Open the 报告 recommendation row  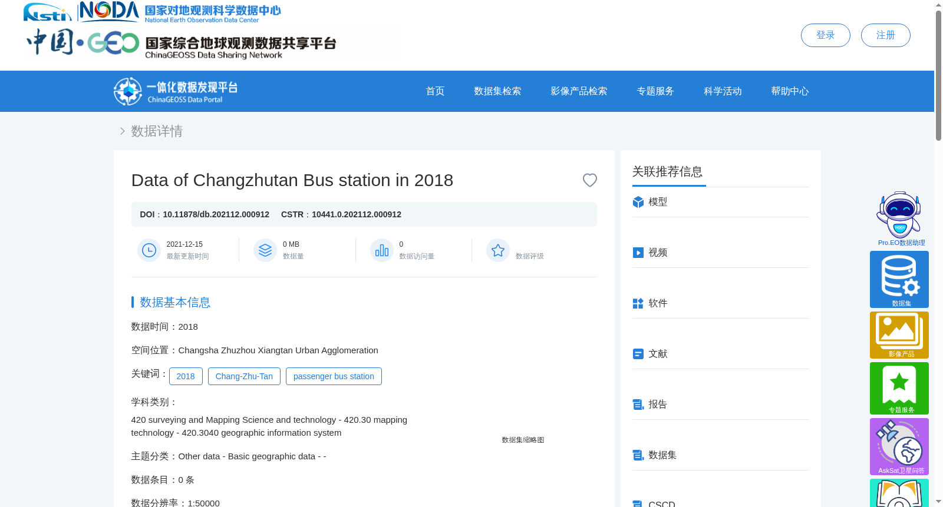721,405
